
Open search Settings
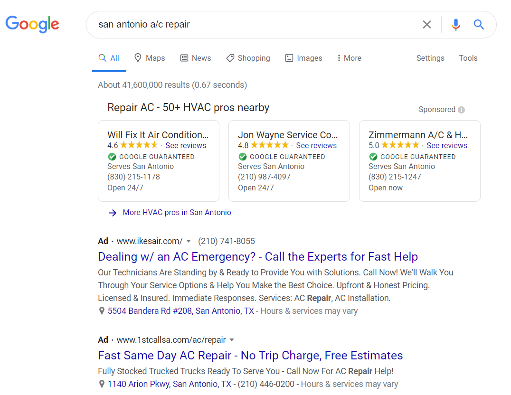(430, 58)
